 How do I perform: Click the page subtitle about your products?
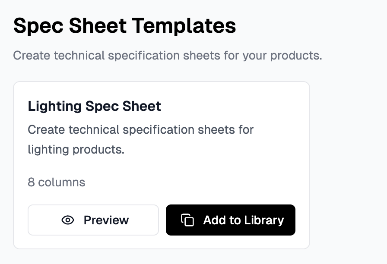(x=168, y=56)
